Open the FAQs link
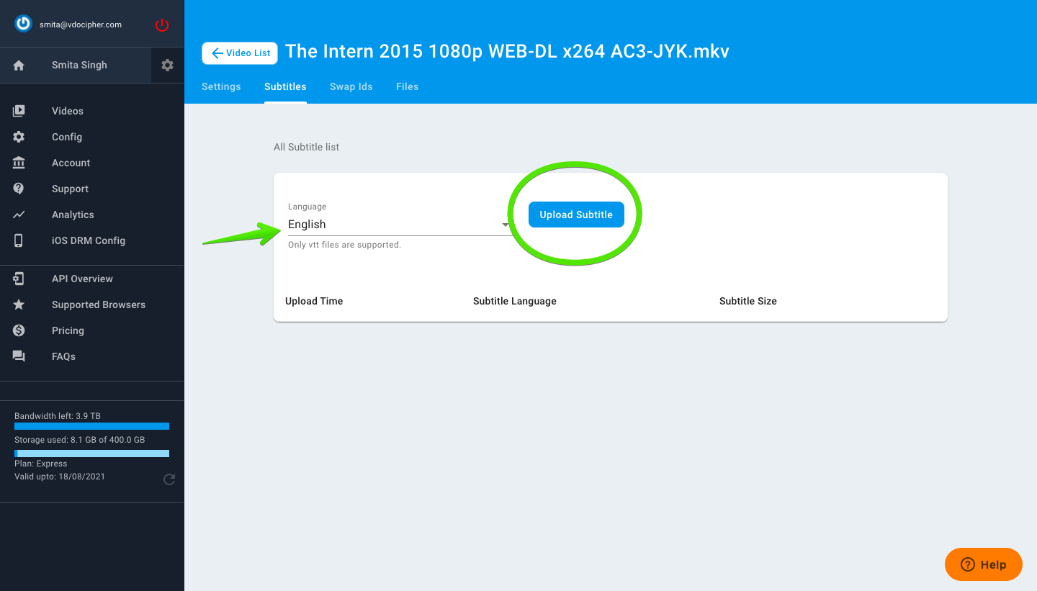 (63, 356)
